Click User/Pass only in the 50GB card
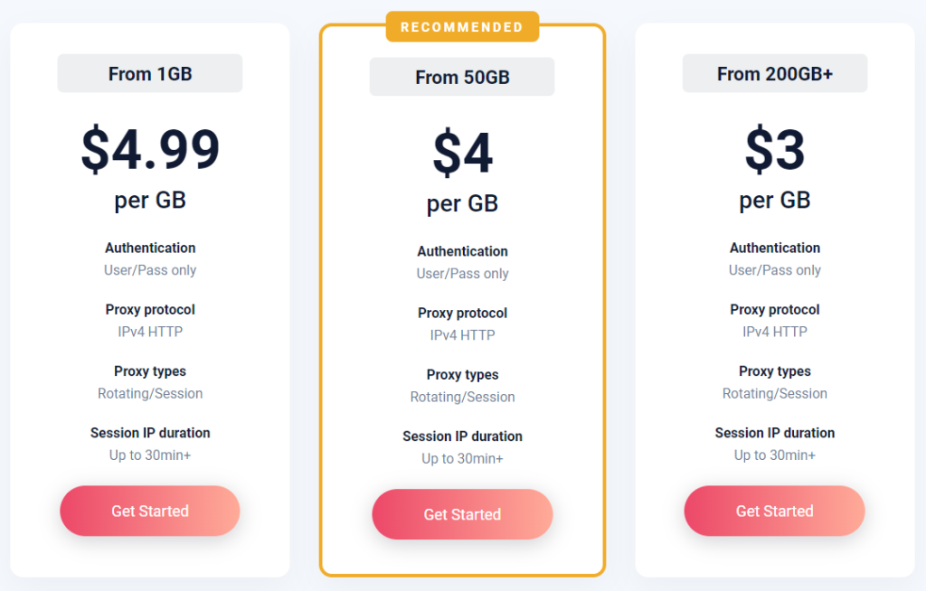The image size is (926, 591). (462, 274)
